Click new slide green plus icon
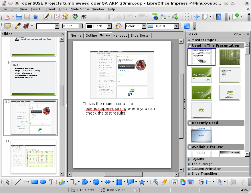 pos(236,17)
